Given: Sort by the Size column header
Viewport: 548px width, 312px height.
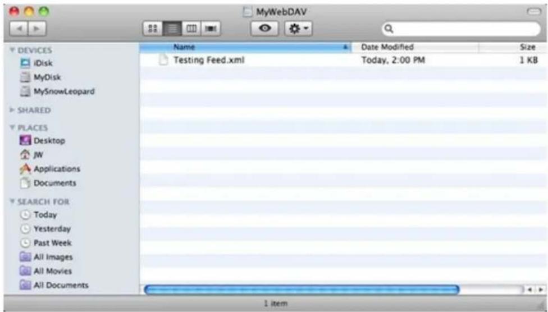Looking at the screenshot, I should 513,47.
